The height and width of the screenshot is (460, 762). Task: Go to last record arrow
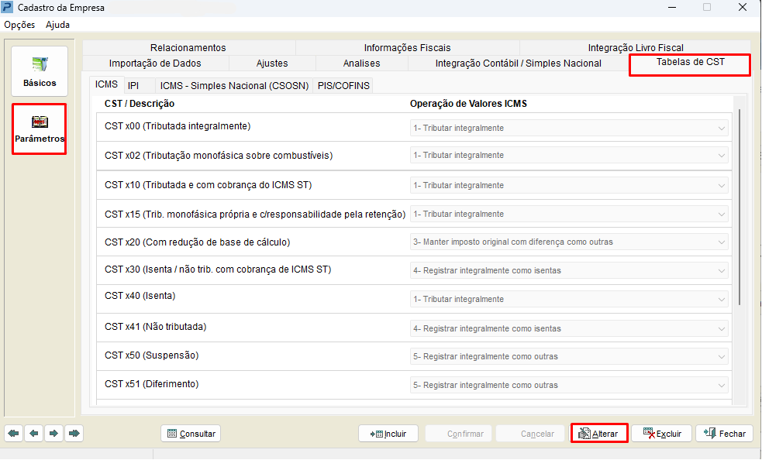[74, 434]
